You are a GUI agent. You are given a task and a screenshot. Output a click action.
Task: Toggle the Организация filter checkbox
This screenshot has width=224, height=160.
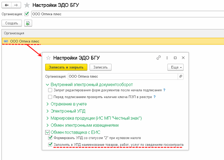(26, 14)
